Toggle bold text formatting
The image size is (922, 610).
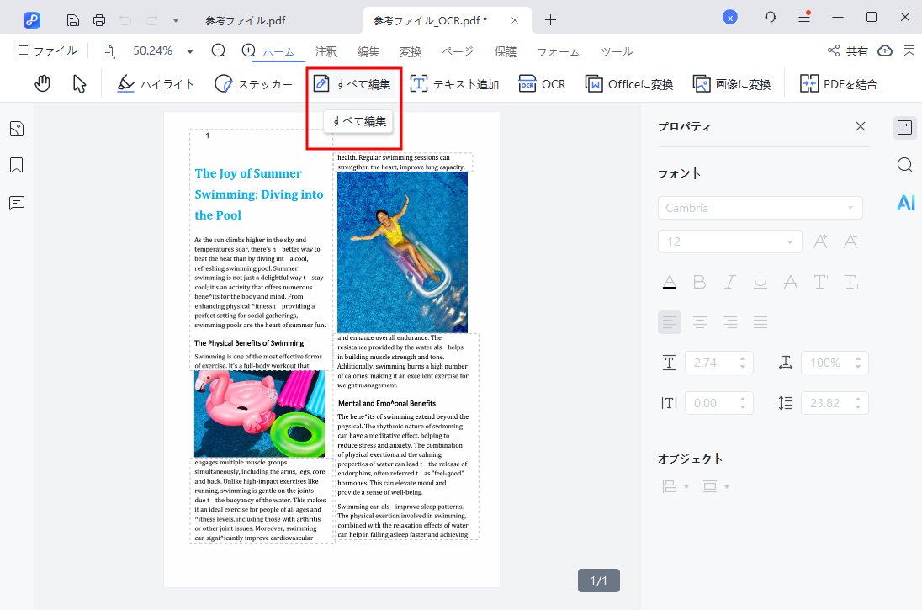[699, 282]
